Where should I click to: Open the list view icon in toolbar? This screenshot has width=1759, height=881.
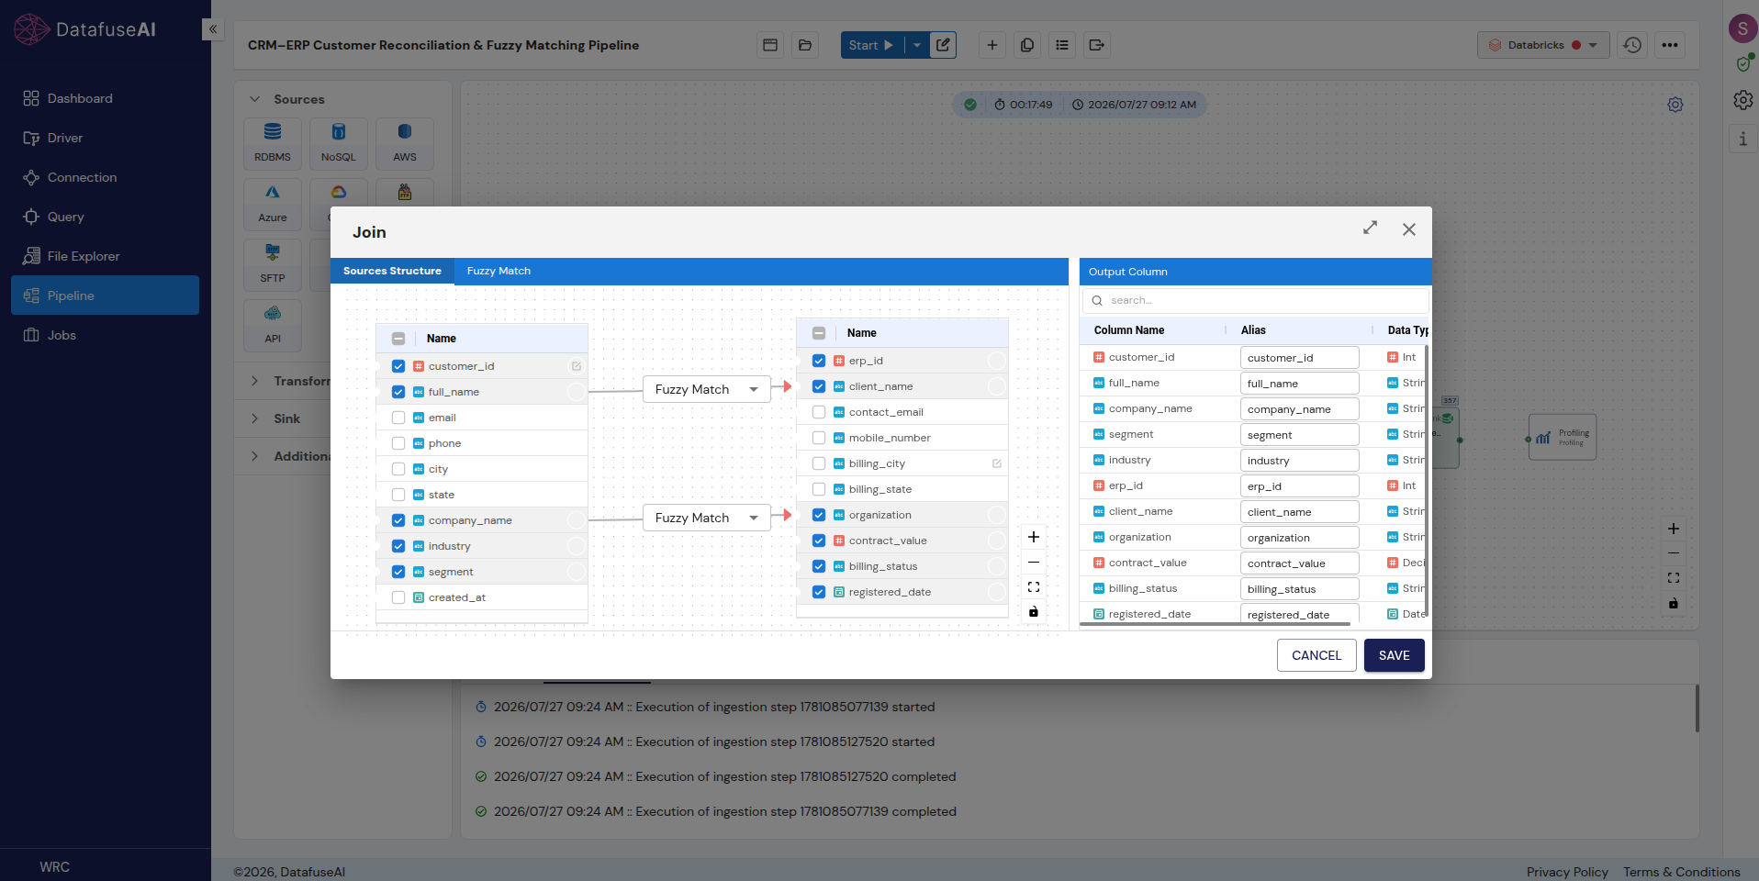pyautogui.click(x=1062, y=45)
